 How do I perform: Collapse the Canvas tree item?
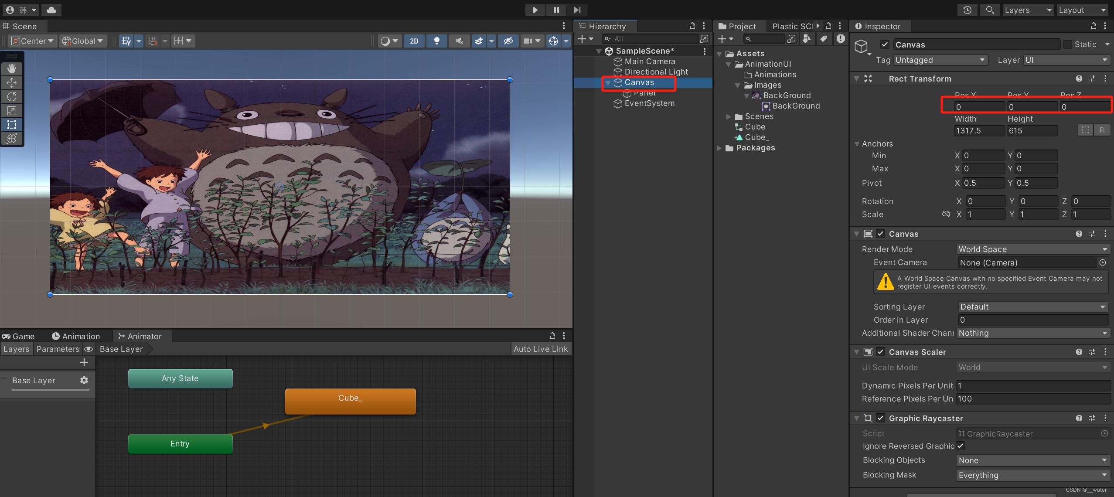click(608, 82)
